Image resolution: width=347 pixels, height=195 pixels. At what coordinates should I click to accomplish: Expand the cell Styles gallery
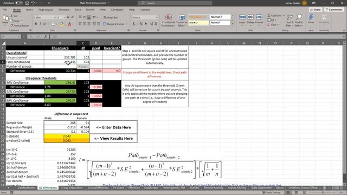[233, 24]
